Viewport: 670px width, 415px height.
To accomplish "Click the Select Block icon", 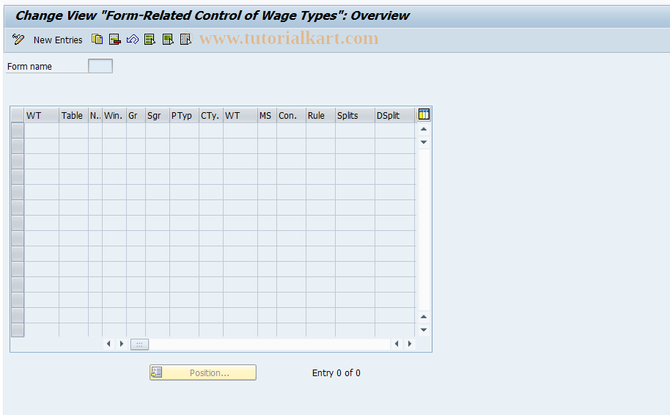I will [168, 40].
